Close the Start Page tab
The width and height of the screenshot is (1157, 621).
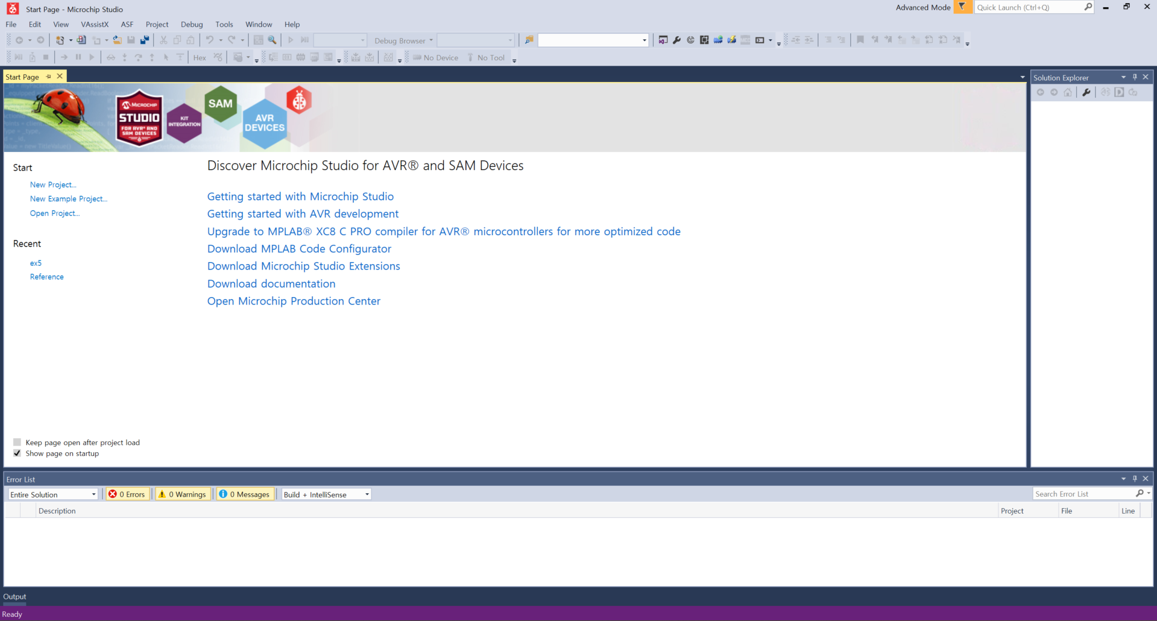60,77
